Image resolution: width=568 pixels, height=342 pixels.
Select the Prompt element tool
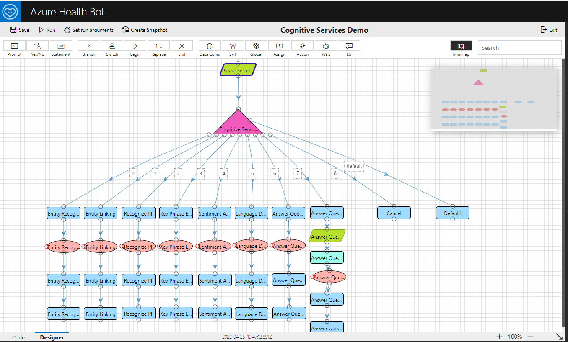[15, 49]
